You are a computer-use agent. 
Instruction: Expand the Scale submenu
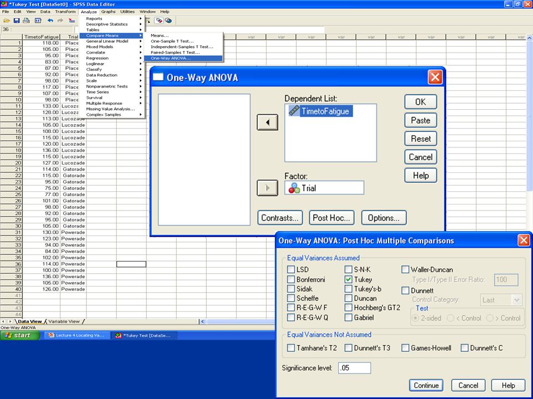click(112, 81)
